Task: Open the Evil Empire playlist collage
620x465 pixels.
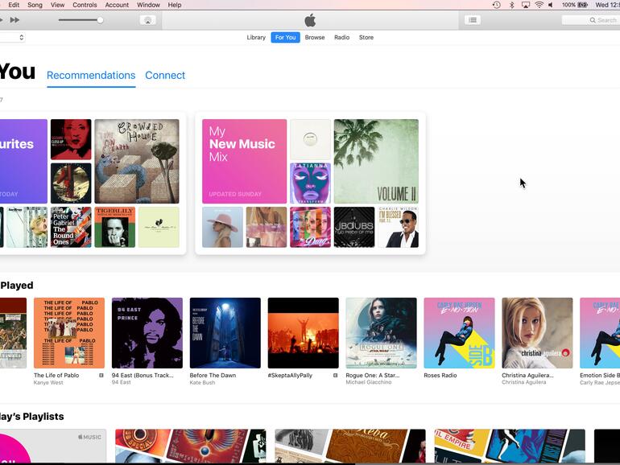Action: click(x=510, y=446)
